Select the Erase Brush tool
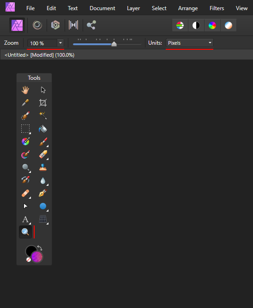This screenshot has height=308, width=253. (x=43, y=154)
